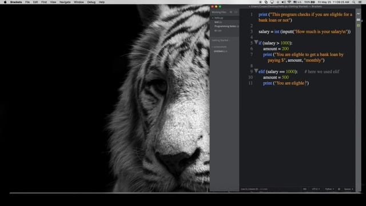Open the Apple menu

click(5, 2)
